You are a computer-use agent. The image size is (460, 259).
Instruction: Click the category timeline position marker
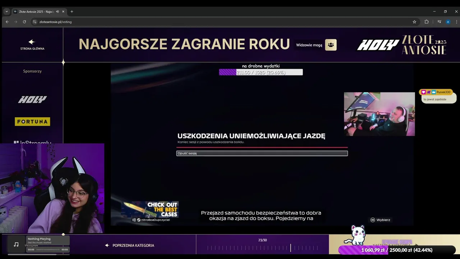pyautogui.click(x=291, y=248)
